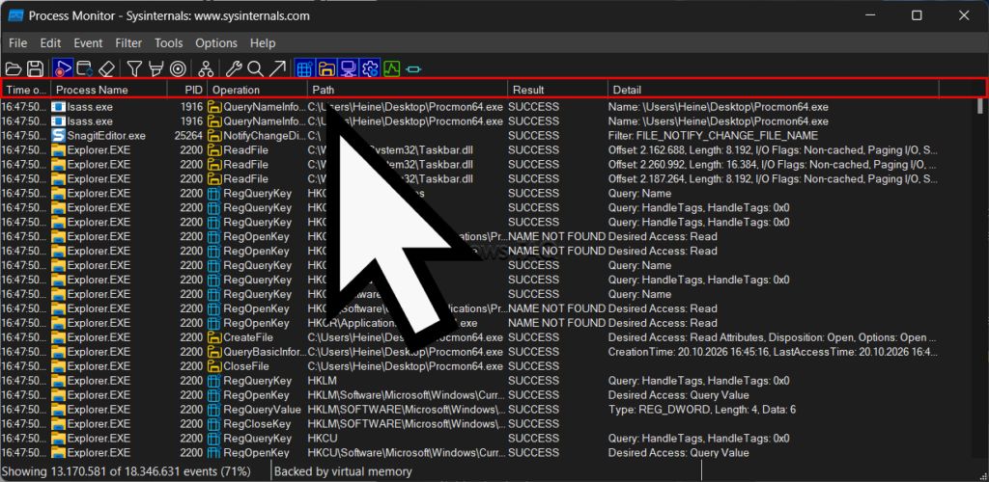Click the icon beside the CreateFile operation

[x=214, y=337]
